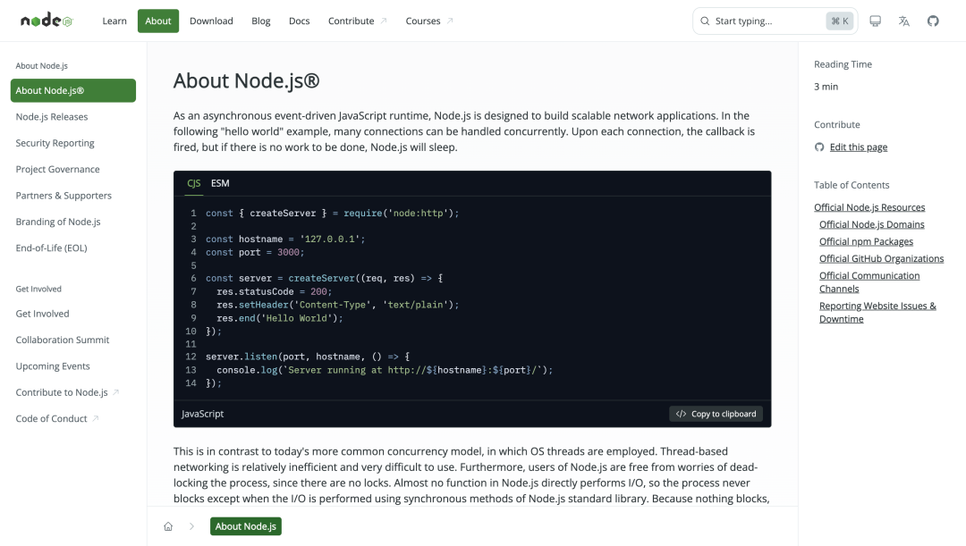Viewport: 966px width, 546px height.
Task: Open Get Involved sidebar link
Action: click(43, 314)
